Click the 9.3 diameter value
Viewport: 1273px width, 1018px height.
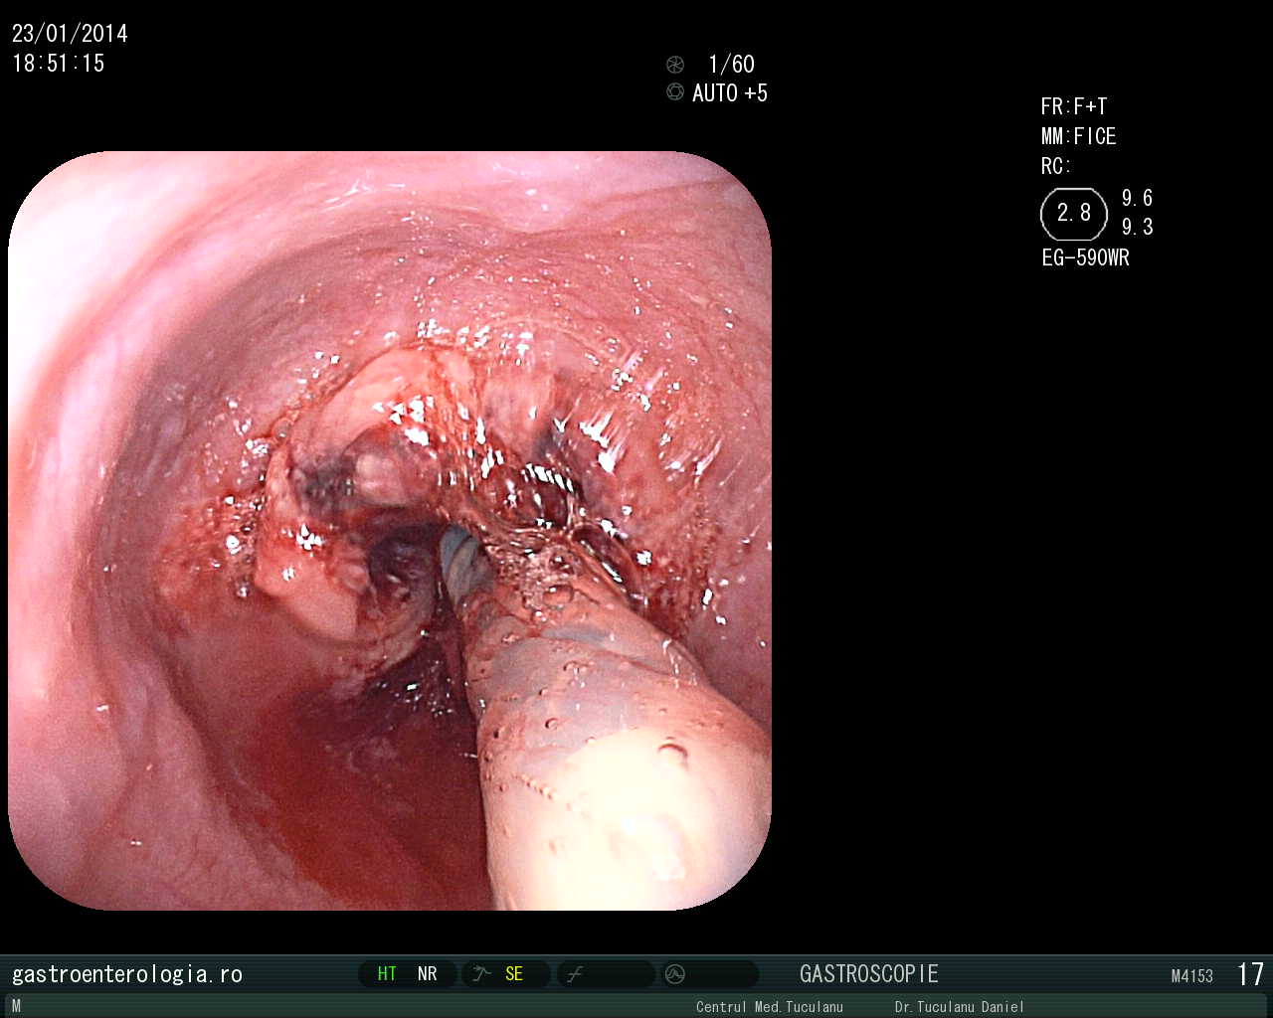click(x=1138, y=227)
